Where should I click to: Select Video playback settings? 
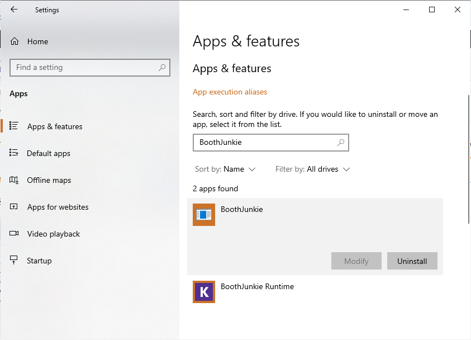point(54,234)
